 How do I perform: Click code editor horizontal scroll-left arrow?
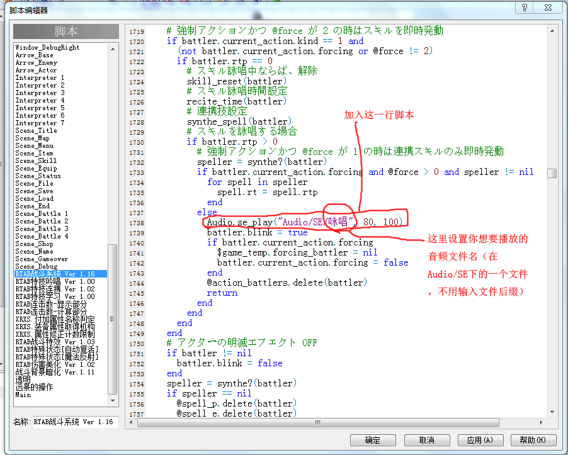pyautogui.click(x=131, y=422)
